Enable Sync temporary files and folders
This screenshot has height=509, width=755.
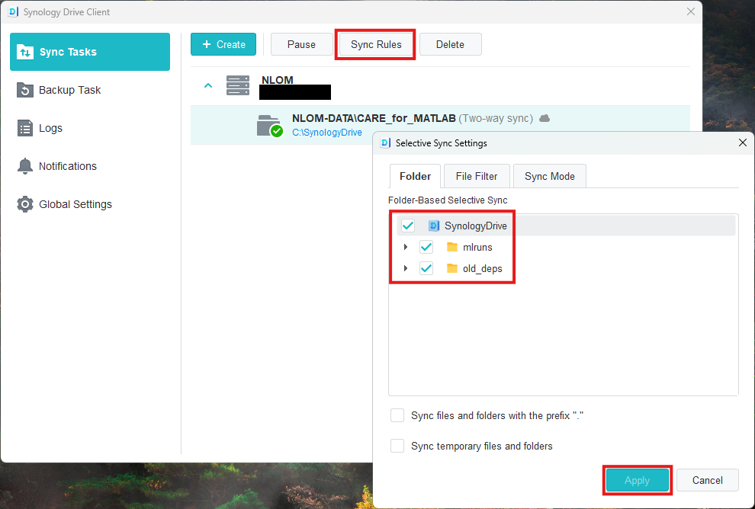(397, 446)
